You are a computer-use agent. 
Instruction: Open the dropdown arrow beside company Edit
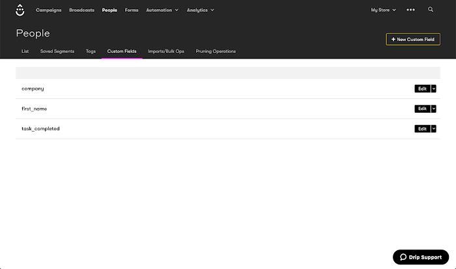pyautogui.click(x=434, y=89)
